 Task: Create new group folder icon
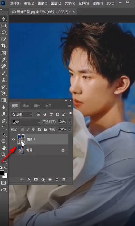(50, 179)
